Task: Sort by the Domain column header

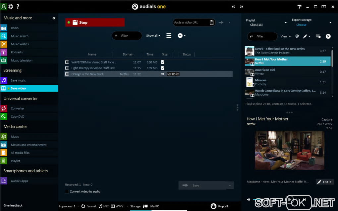Action: [x=128, y=55]
